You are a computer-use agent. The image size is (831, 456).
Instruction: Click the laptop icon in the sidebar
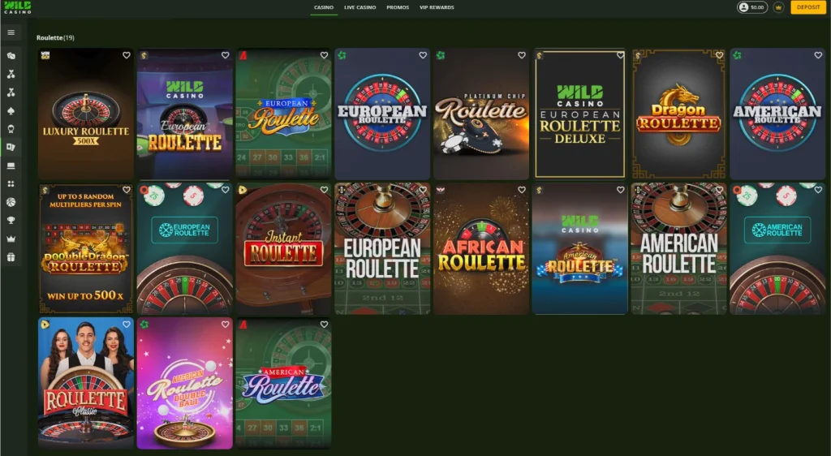[11, 166]
